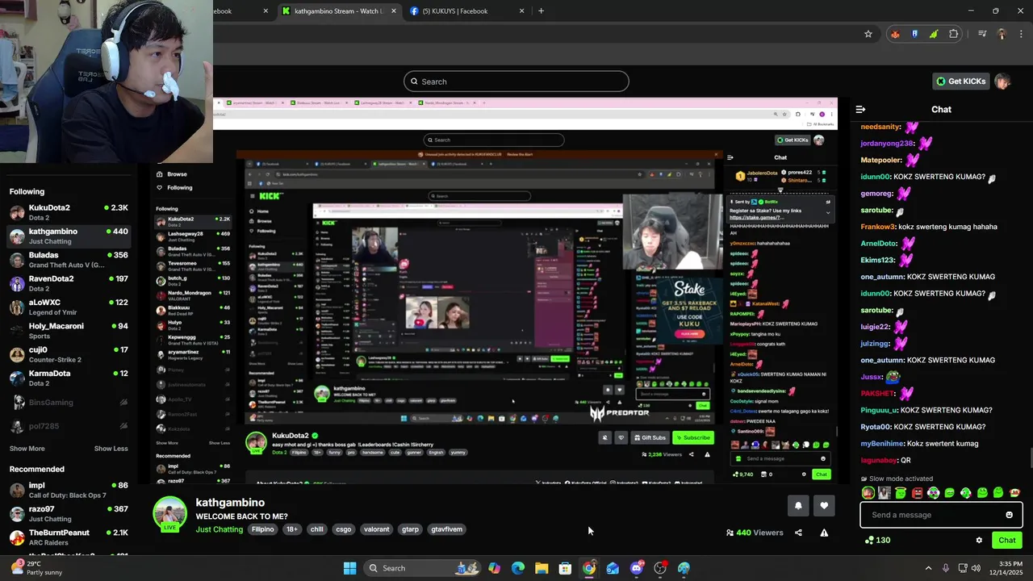Collapse the chat panel arrow icon
This screenshot has width=1033, height=581.
coord(860,109)
